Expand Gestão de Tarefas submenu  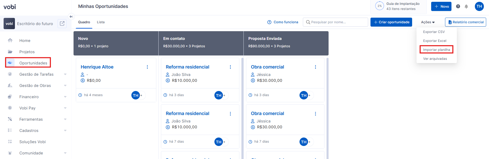coord(65,74)
